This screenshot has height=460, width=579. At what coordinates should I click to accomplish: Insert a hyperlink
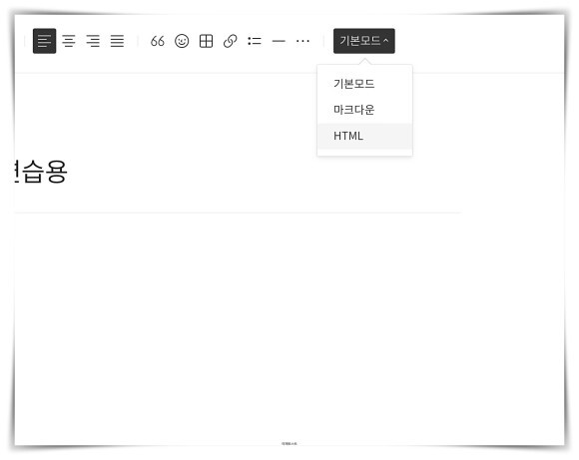230,41
